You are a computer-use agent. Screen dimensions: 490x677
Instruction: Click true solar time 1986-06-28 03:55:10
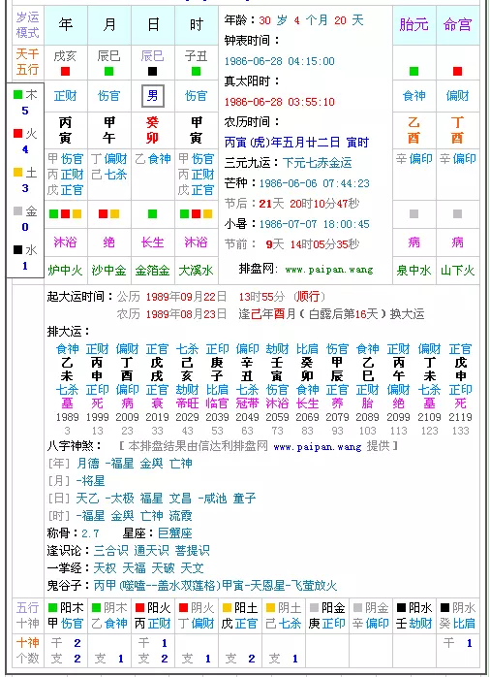280,102
